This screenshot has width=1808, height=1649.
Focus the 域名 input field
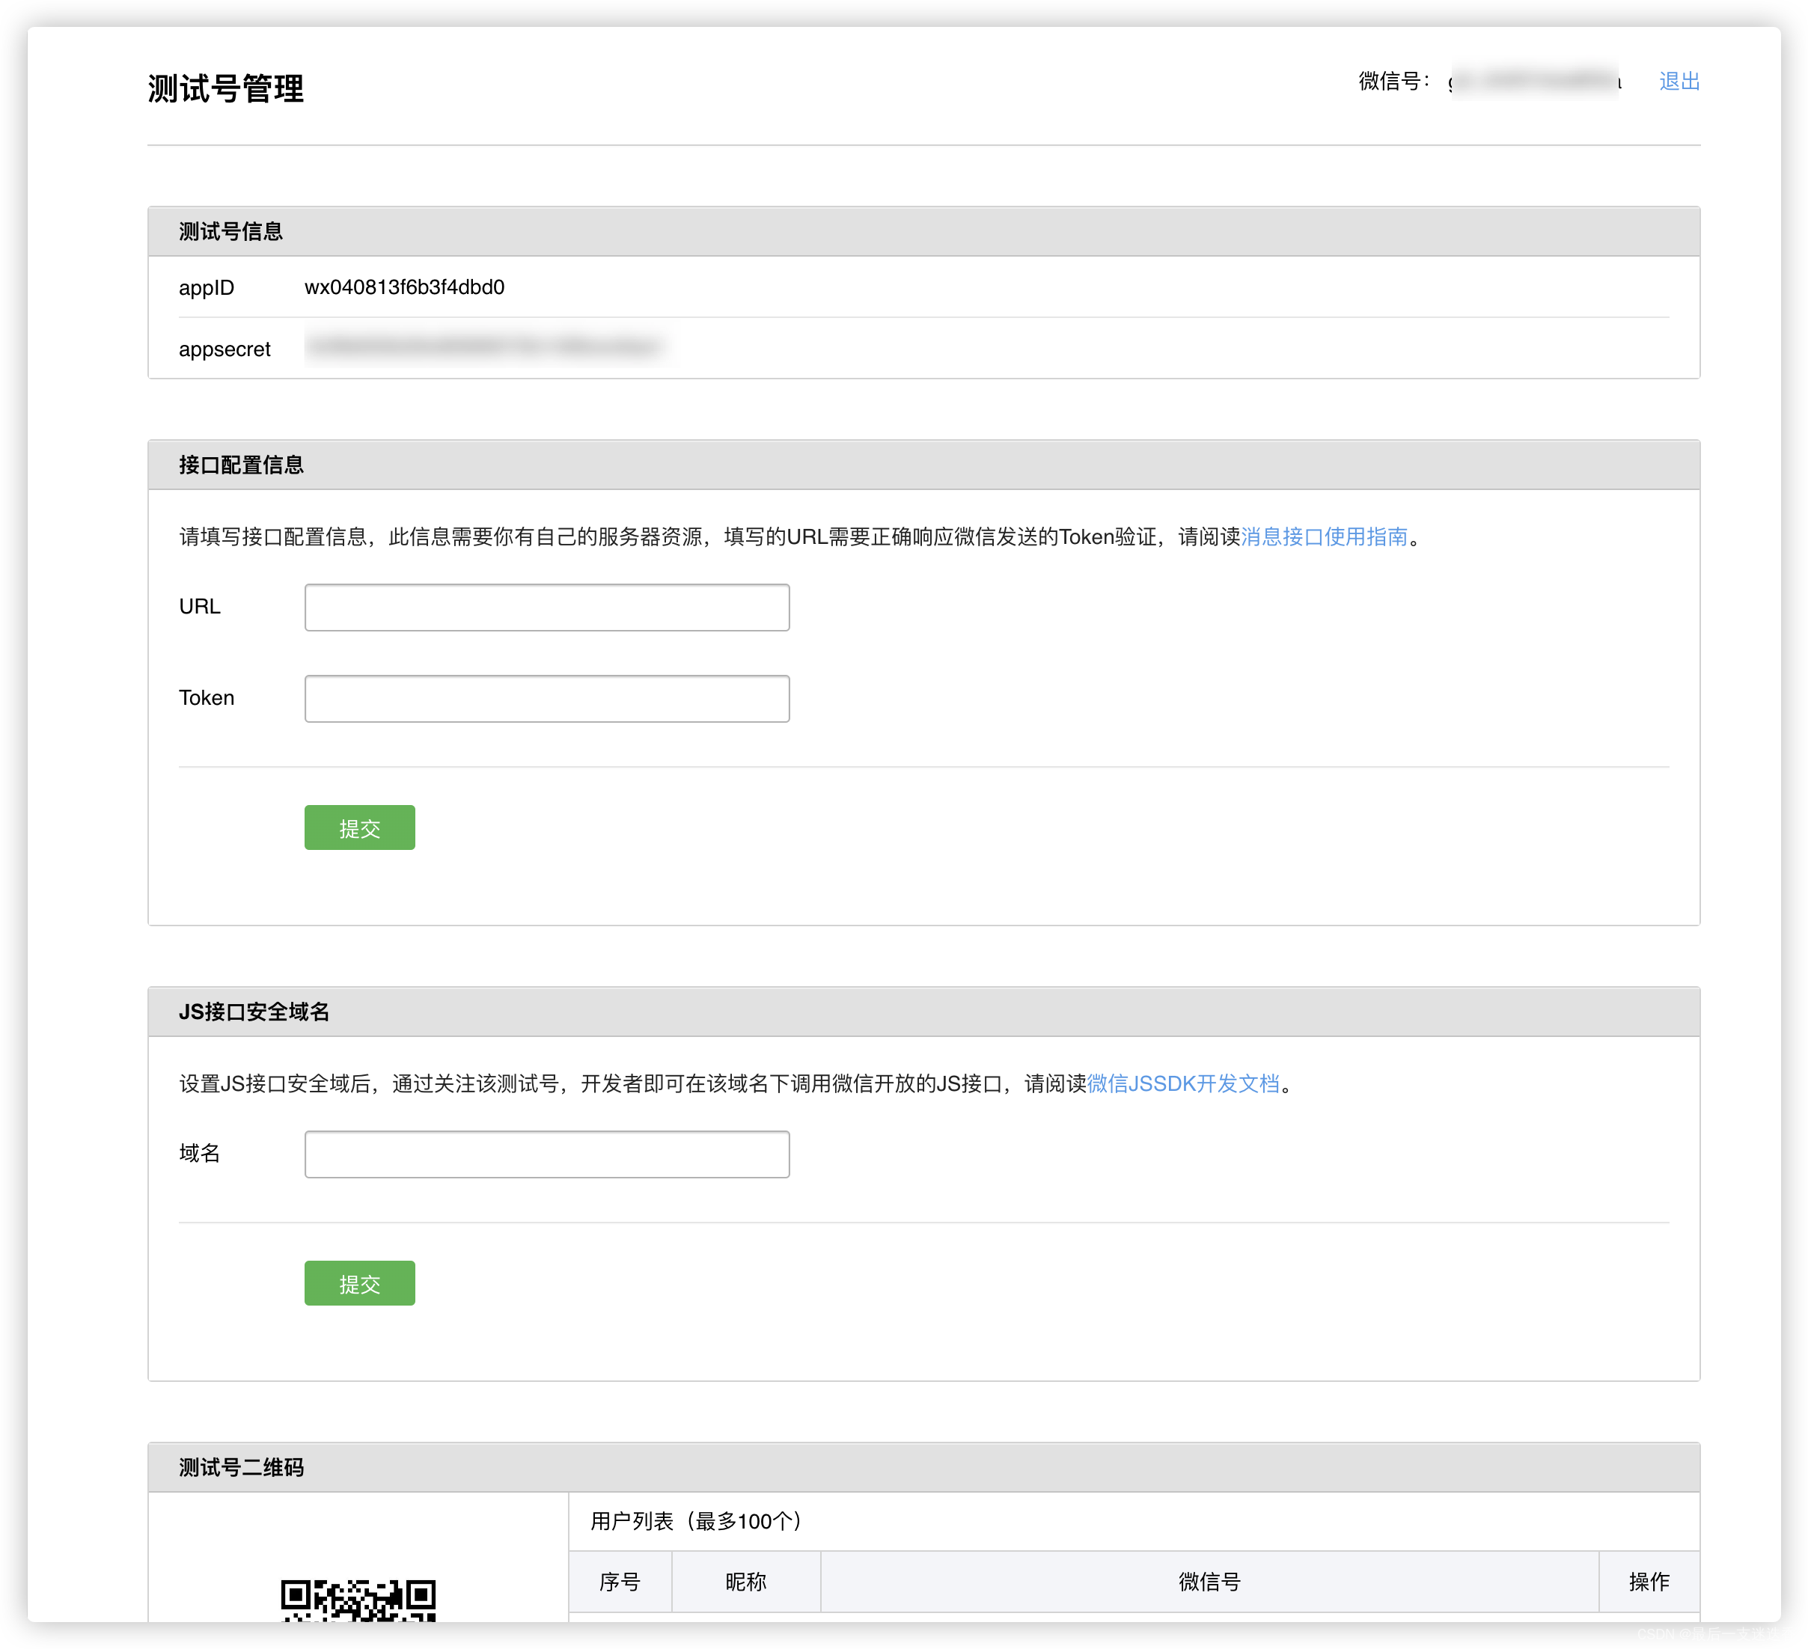click(547, 1154)
